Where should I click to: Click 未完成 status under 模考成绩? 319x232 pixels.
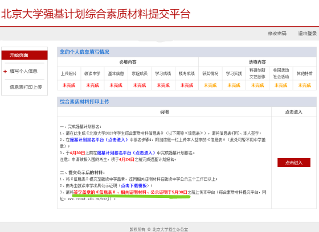point(187,85)
